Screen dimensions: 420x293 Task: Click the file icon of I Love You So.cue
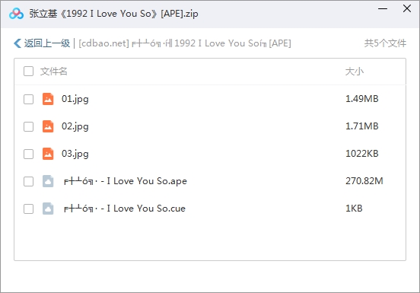coord(48,209)
